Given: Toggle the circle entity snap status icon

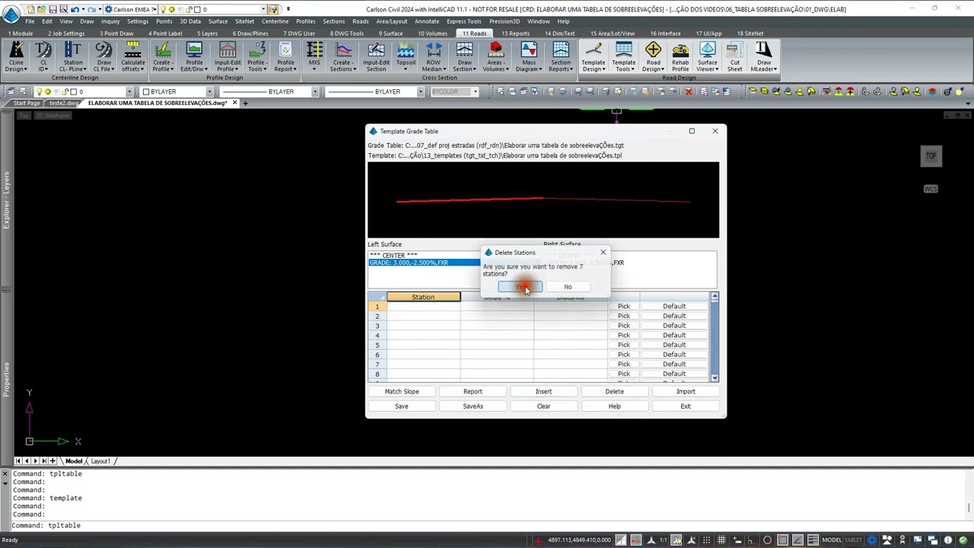Looking at the screenshot, I should coord(767,540).
